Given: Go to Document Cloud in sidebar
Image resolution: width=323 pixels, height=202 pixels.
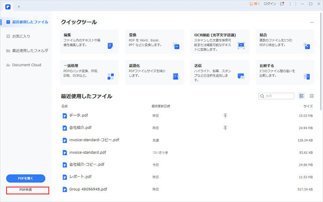Looking at the screenshot, I should tap(26, 65).
